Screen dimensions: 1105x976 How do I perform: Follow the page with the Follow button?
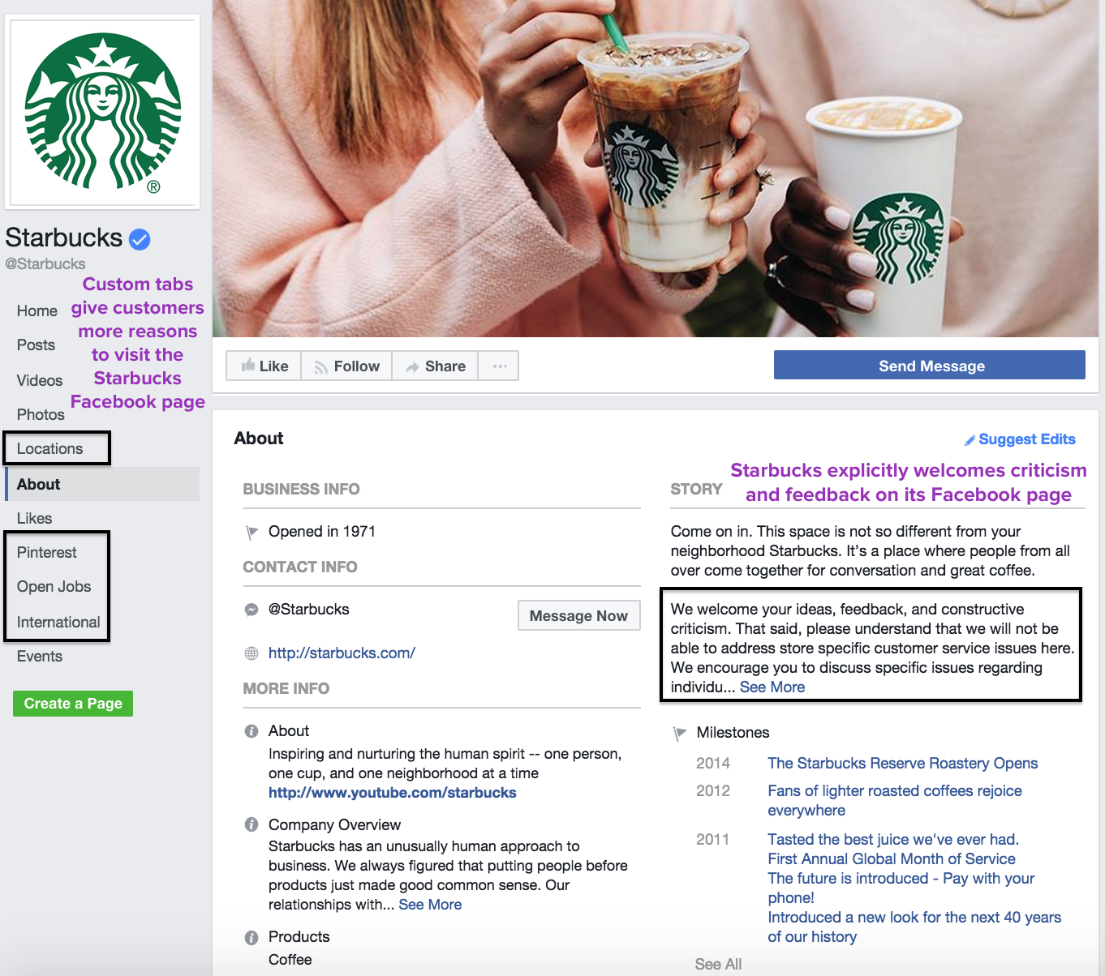tap(346, 366)
